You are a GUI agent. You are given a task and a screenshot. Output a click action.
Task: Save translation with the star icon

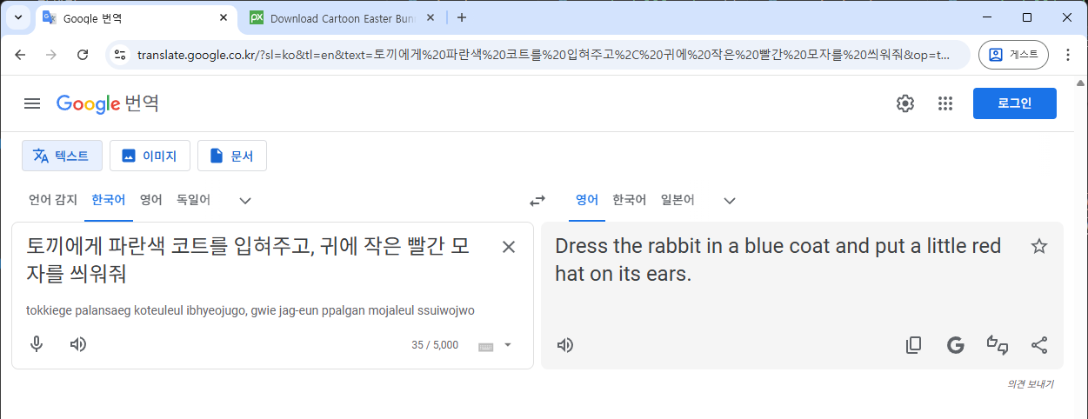1038,246
